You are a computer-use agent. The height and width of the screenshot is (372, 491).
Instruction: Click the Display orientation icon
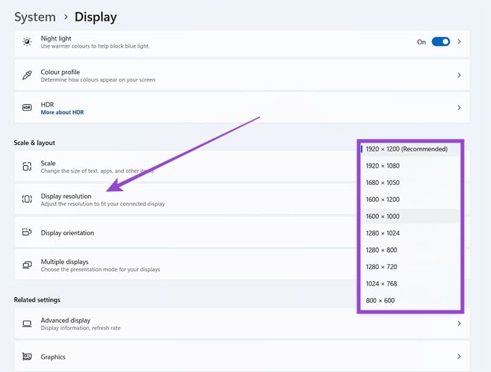pyautogui.click(x=26, y=232)
